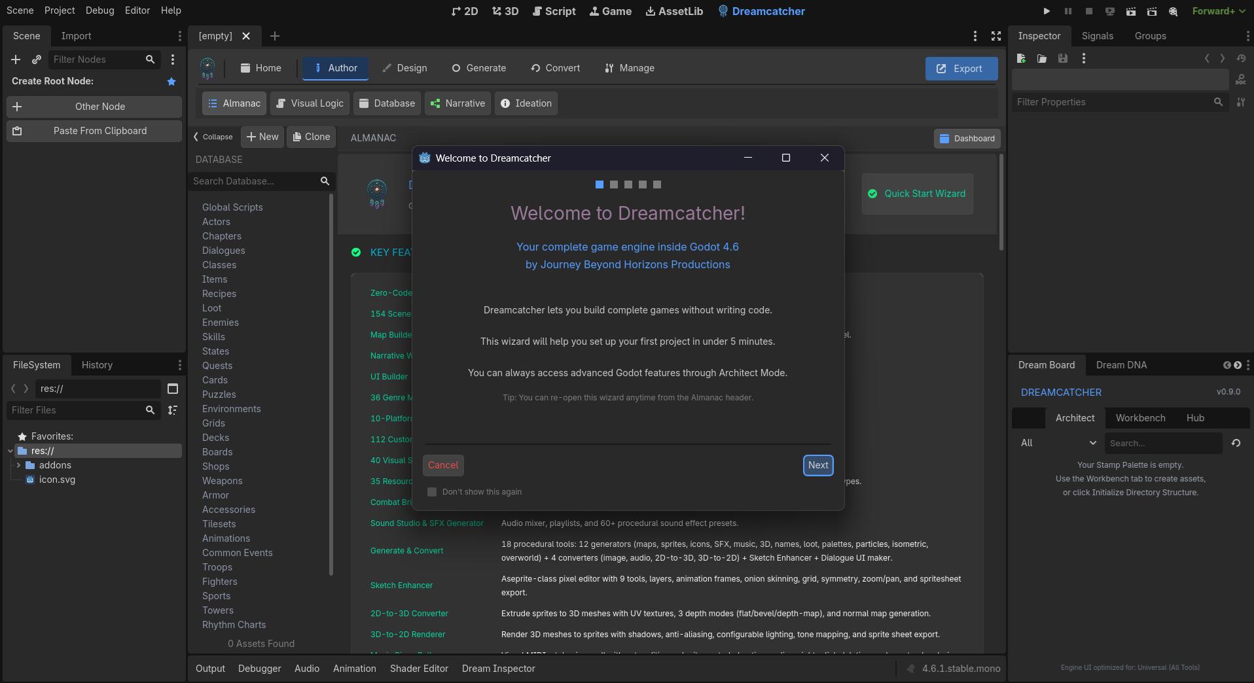Open Inspector extra options menu

1084,58
